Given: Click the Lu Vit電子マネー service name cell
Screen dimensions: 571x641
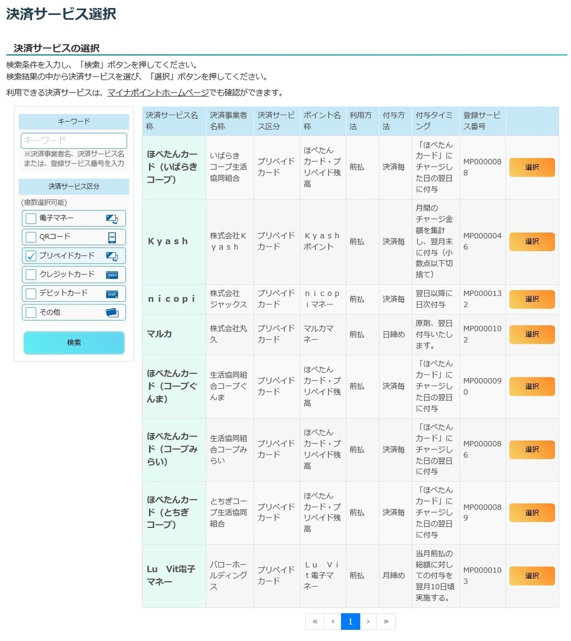Looking at the screenshot, I should coord(174,576).
